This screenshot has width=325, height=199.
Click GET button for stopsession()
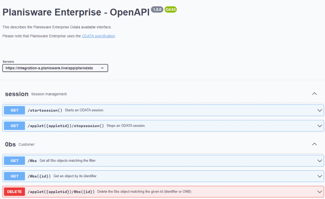tap(14, 126)
